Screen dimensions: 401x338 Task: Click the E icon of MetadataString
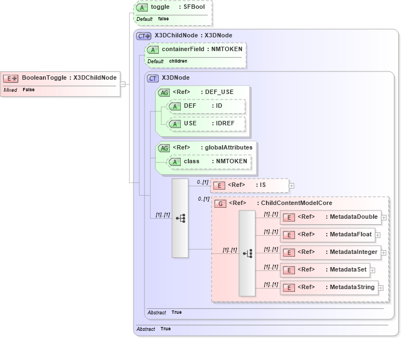[289, 287]
